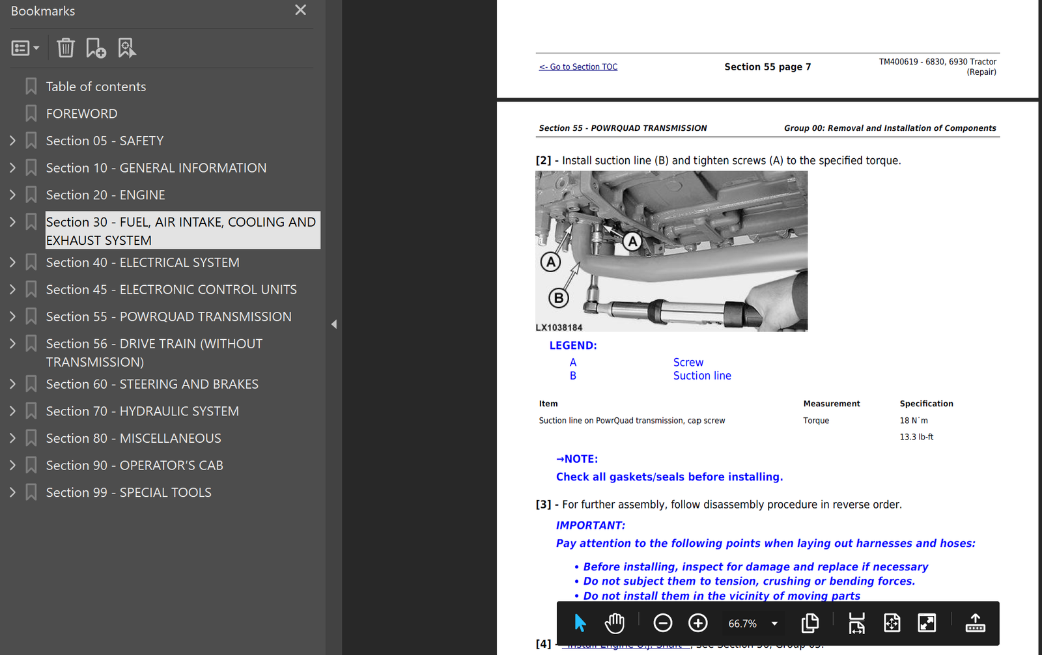Image resolution: width=1042 pixels, height=655 pixels.
Task: Click the Section 55 page 7 text
Action: click(768, 67)
